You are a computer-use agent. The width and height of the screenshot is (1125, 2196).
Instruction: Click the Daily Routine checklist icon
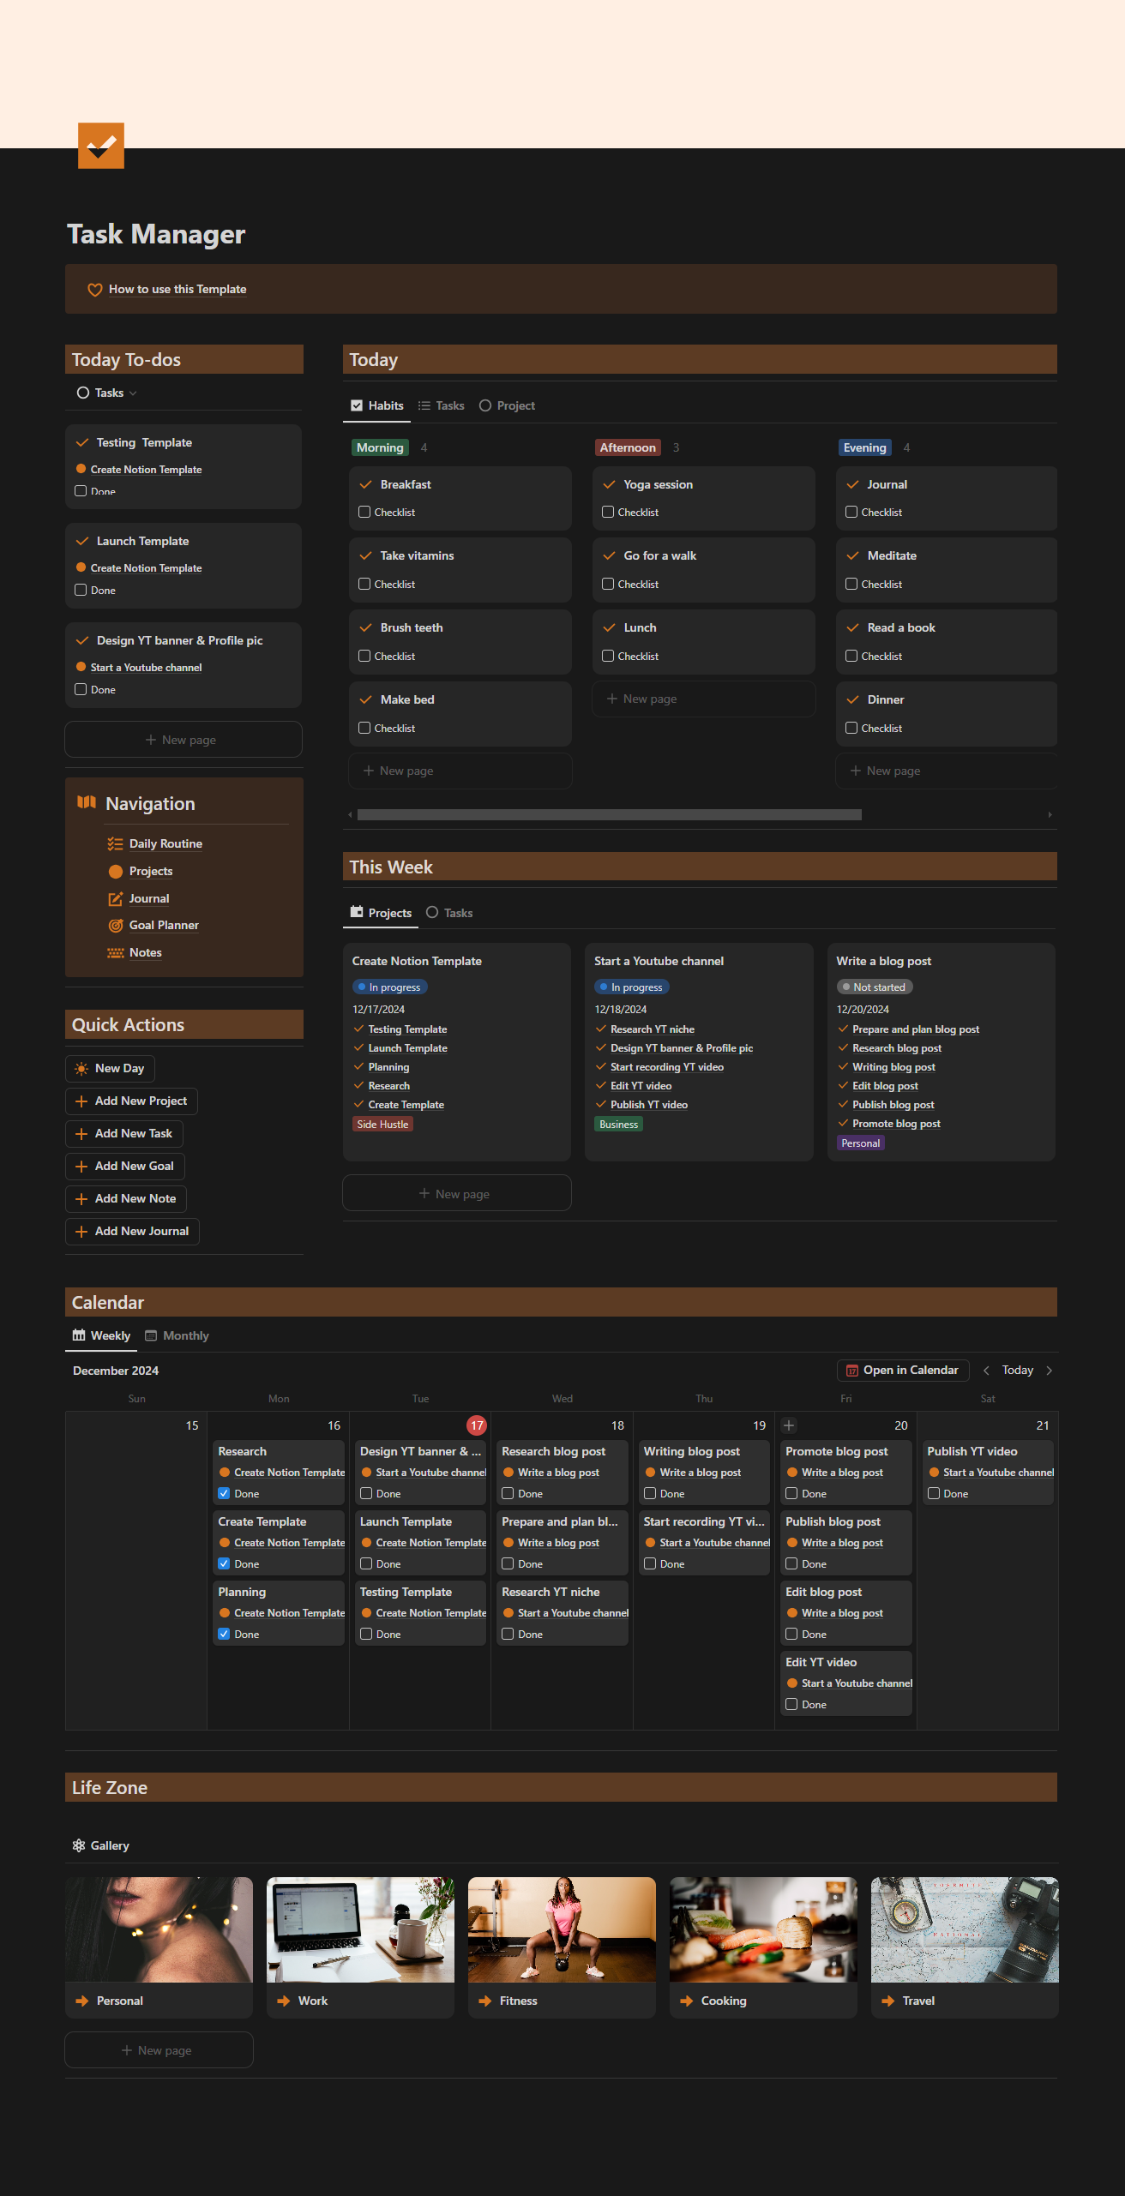click(115, 844)
